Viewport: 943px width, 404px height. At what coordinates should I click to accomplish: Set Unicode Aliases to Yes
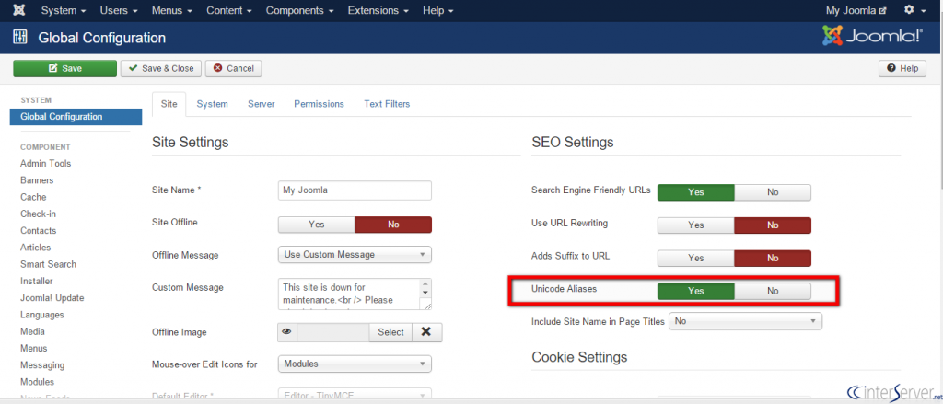(696, 291)
